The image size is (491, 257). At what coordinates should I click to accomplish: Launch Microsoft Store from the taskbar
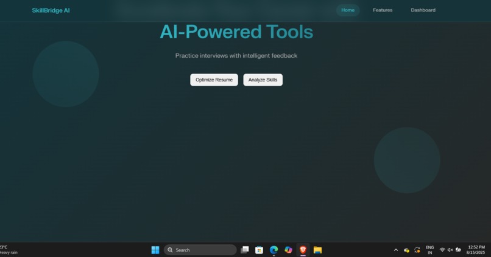[x=259, y=250]
